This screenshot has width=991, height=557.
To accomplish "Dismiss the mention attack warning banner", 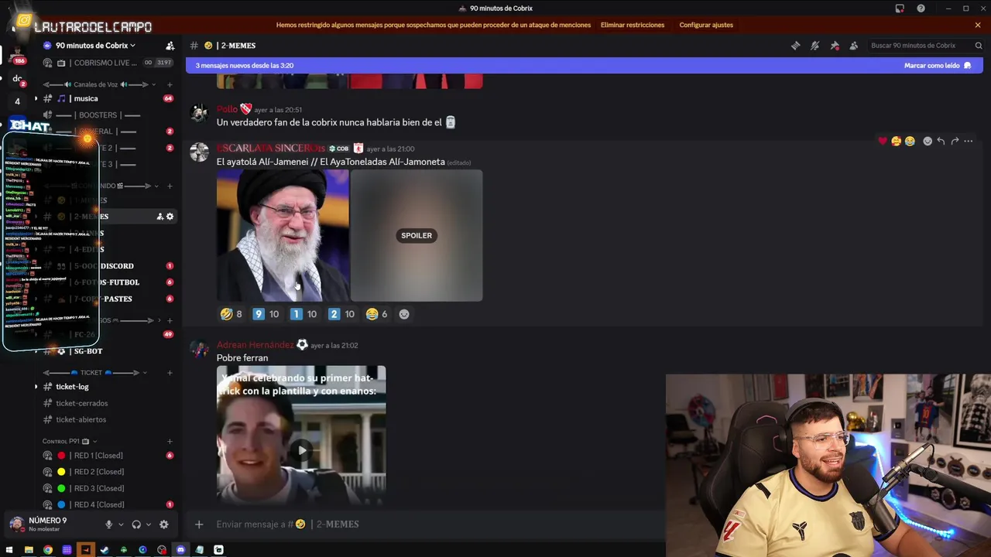I will 978,25.
